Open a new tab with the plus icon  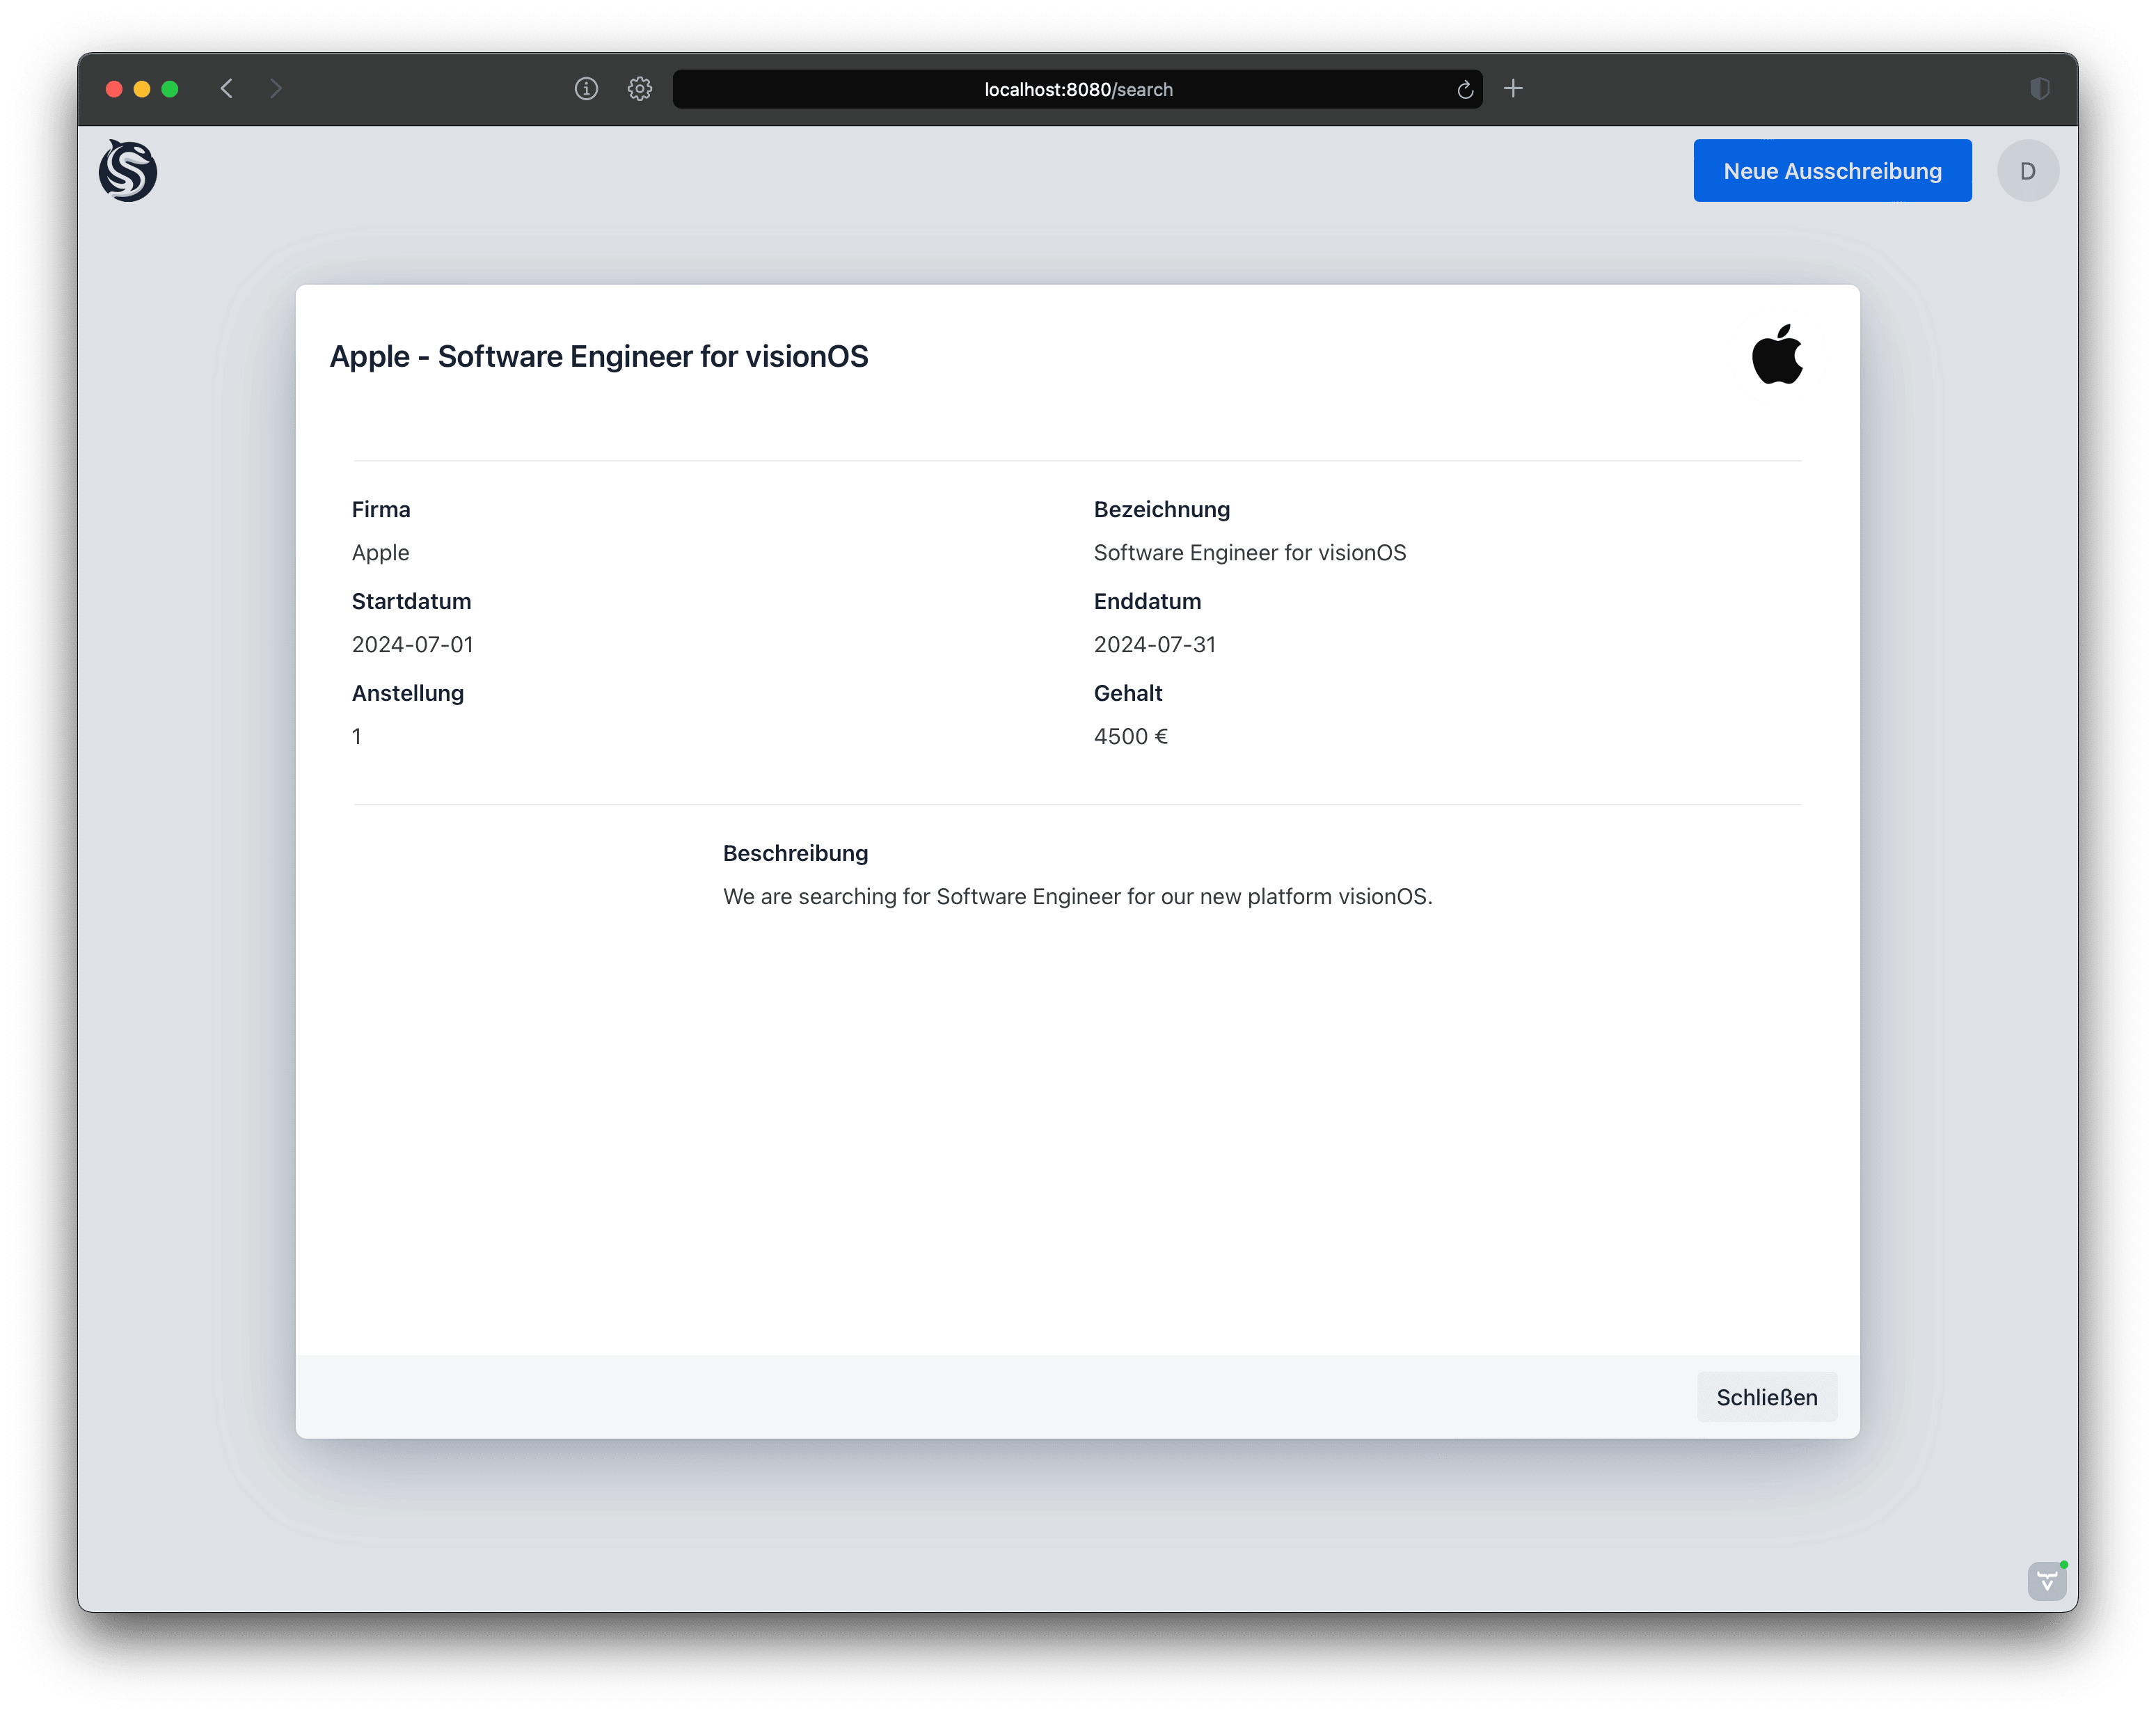[x=1513, y=89]
